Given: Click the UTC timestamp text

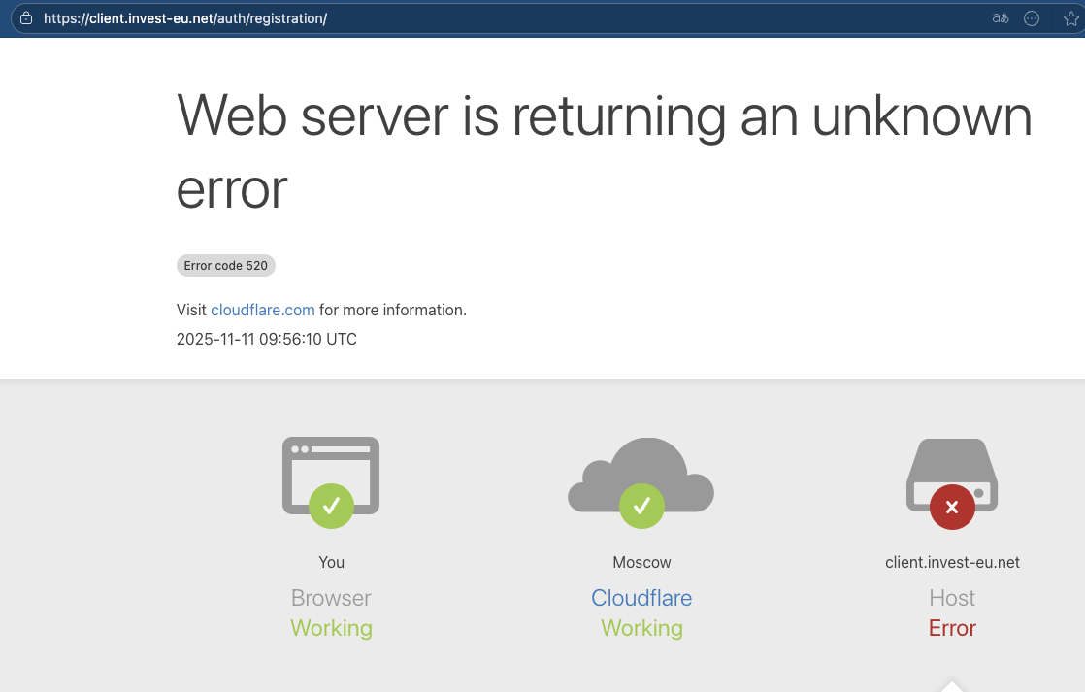Looking at the screenshot, I should click(x=267, y=340).
